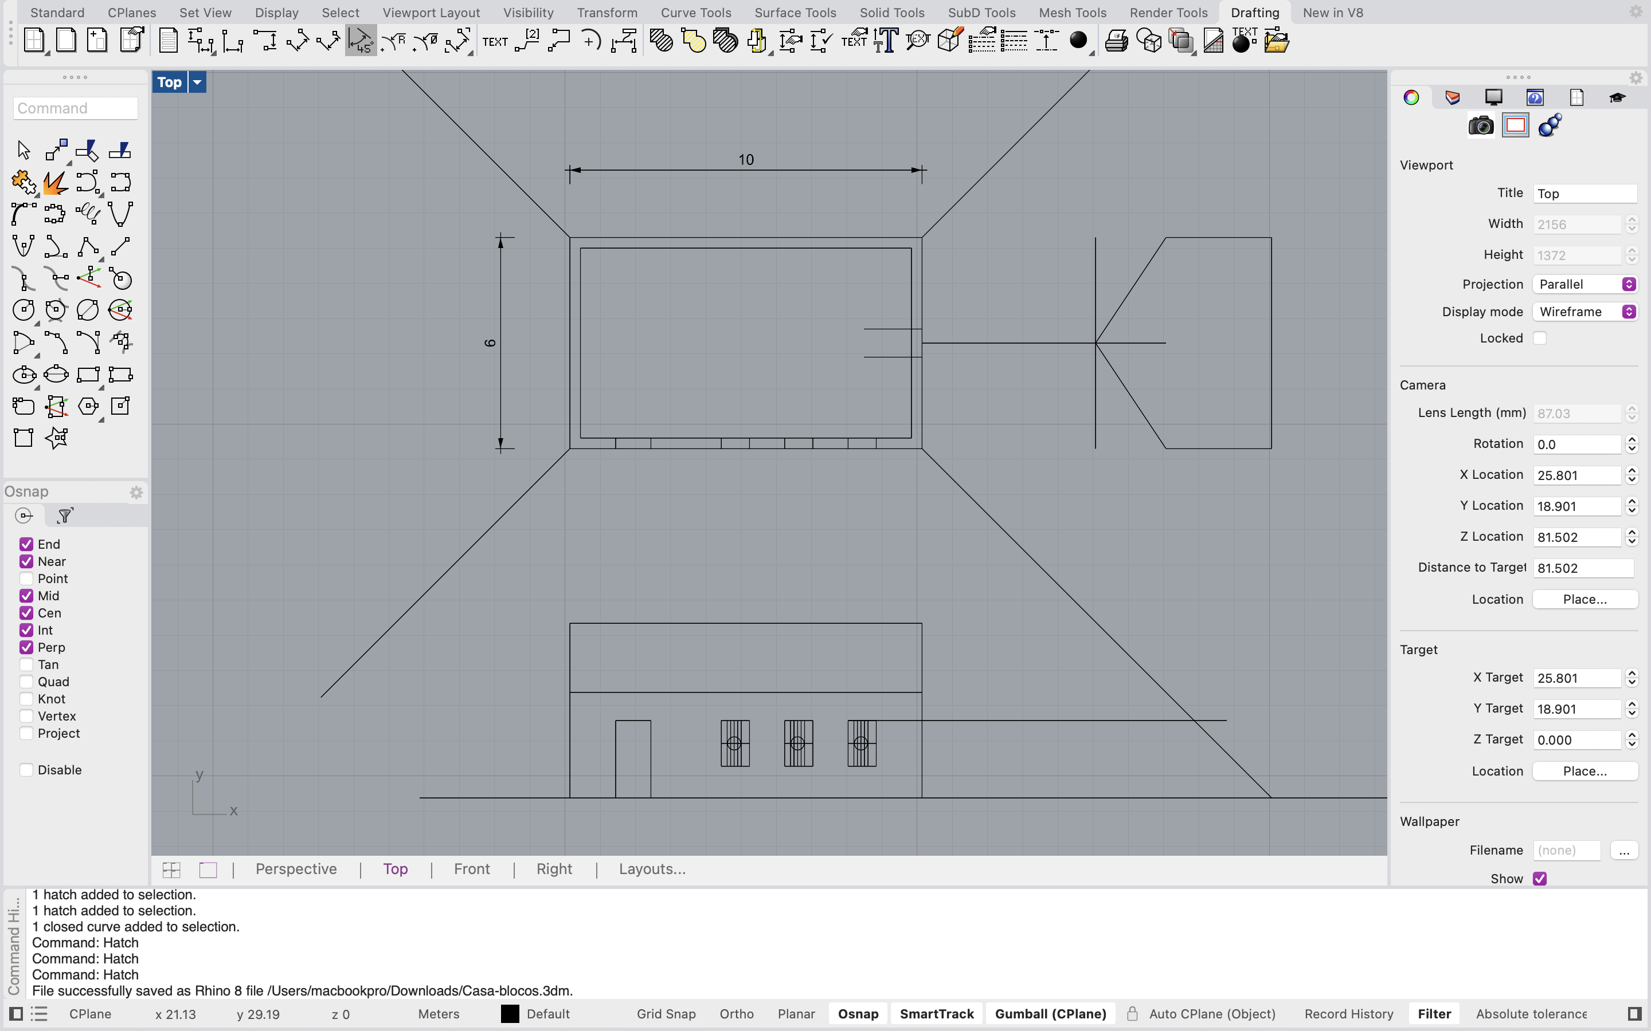Screen dimensions: 1651x1031
Task: Click inside the Command input field
Action: point(75,108)
